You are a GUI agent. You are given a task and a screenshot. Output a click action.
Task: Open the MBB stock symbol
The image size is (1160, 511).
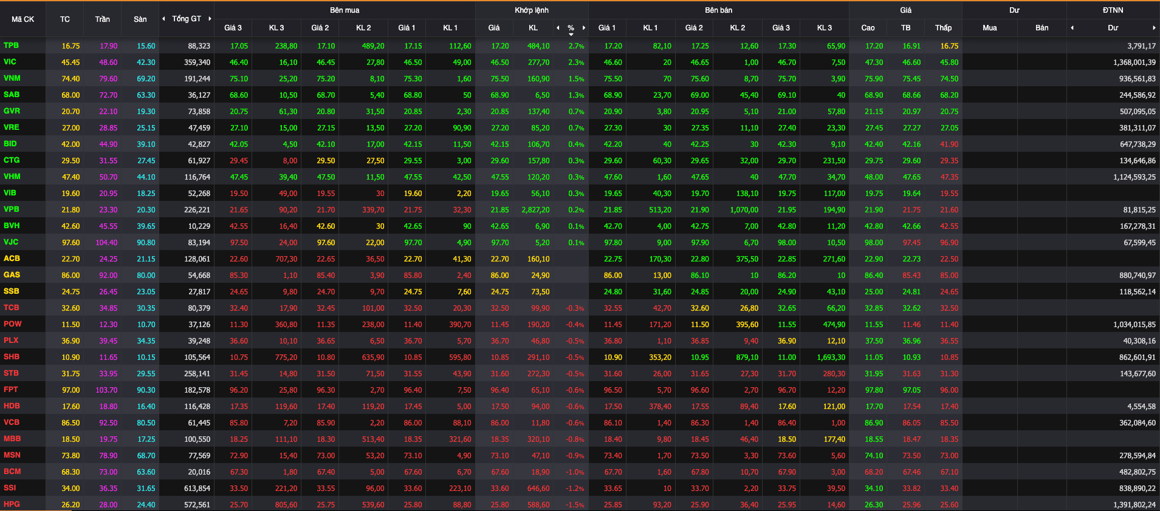click(12, 439)
